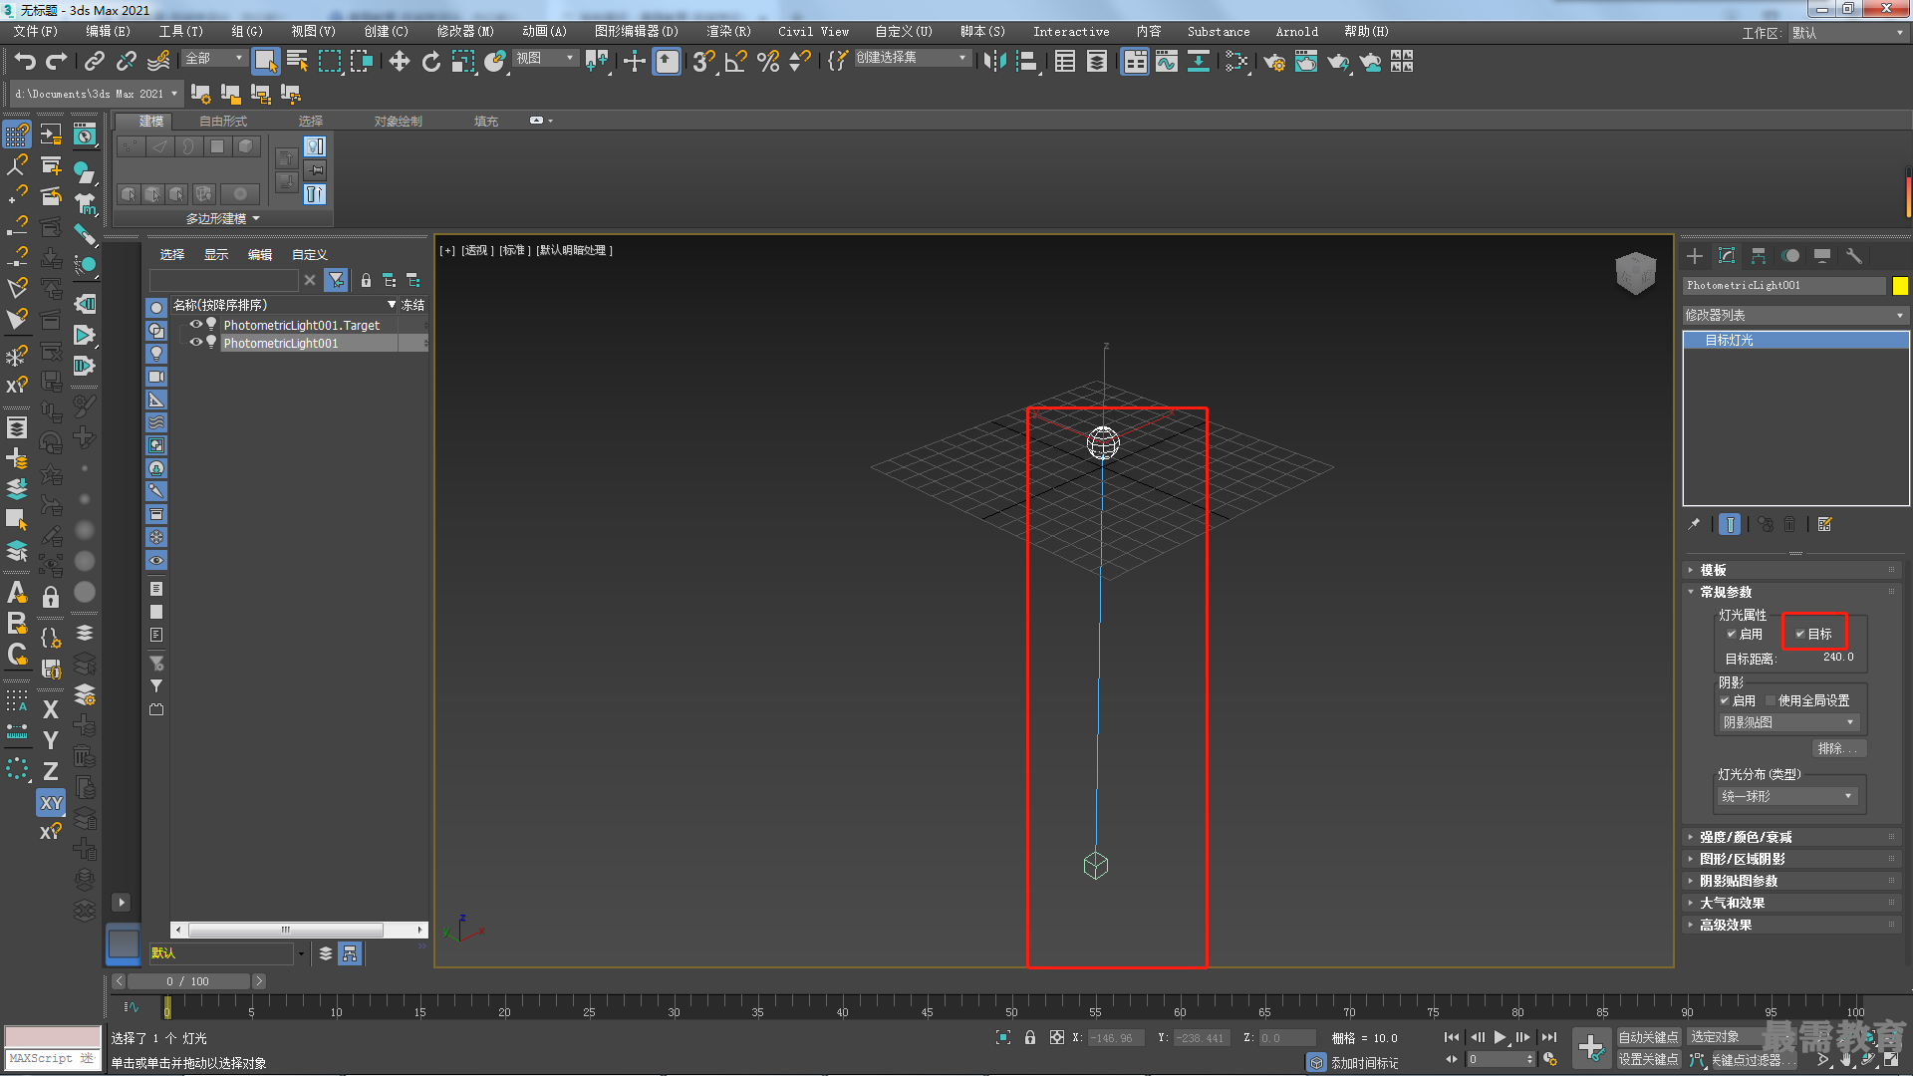Toggle selection lock icon in status bar

click(x=1030, y=1037)
